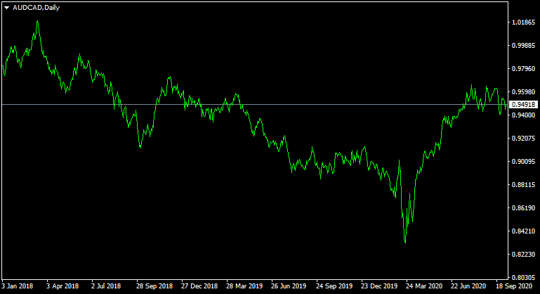Click the 18 Sep 2020 date label

click(x=514, y=286)
